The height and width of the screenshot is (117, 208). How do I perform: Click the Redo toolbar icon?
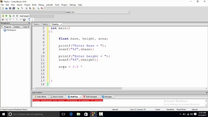tap(22, 8)
